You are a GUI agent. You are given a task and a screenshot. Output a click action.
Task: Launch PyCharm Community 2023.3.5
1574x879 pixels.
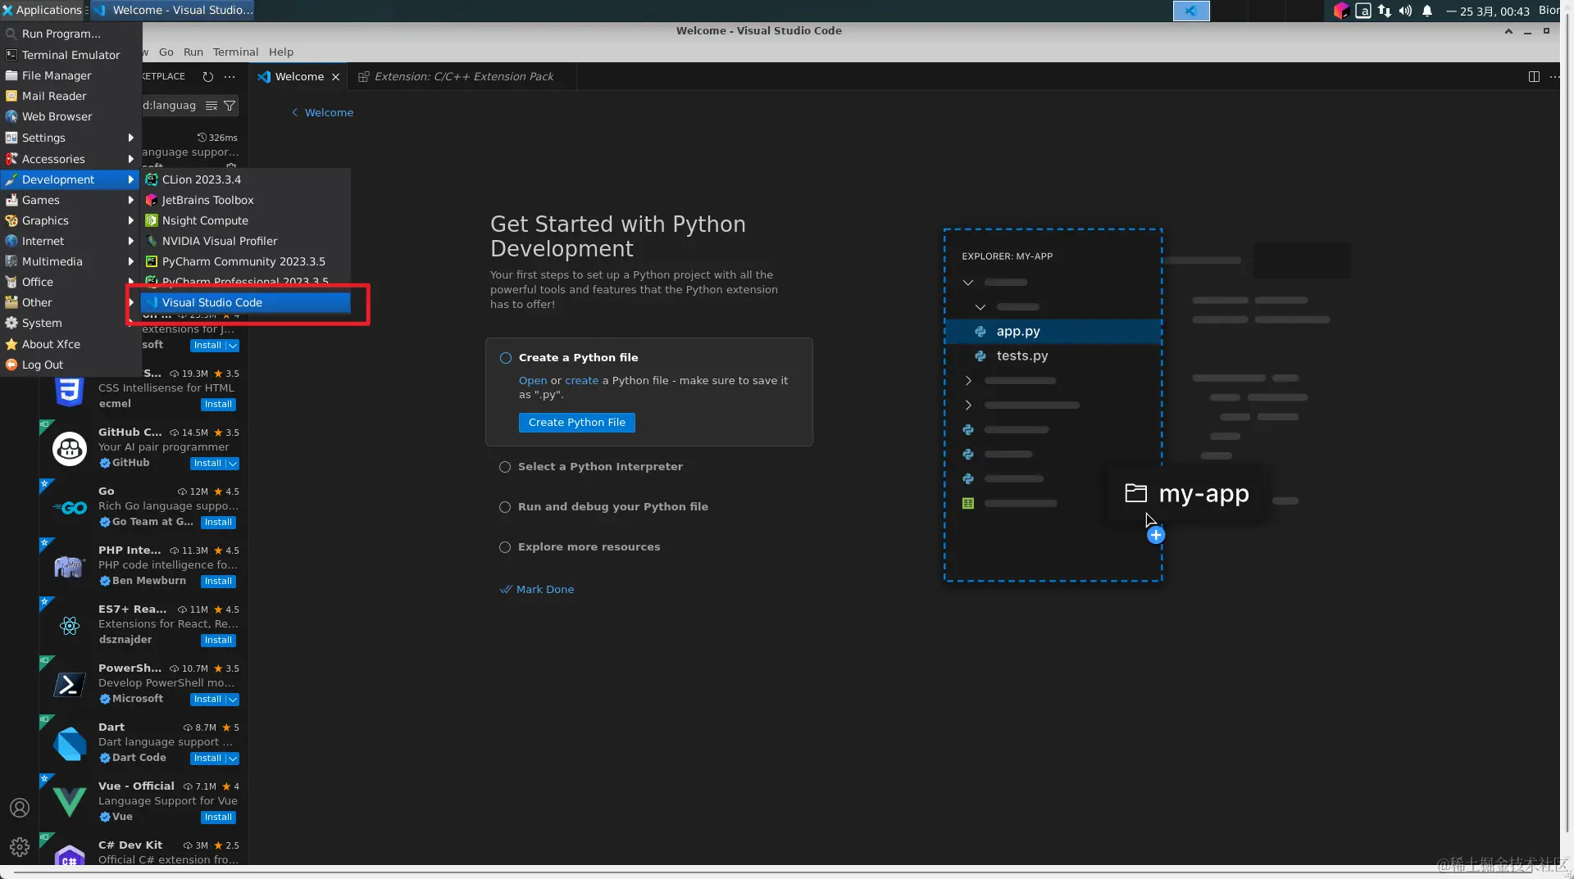point(246,261)
